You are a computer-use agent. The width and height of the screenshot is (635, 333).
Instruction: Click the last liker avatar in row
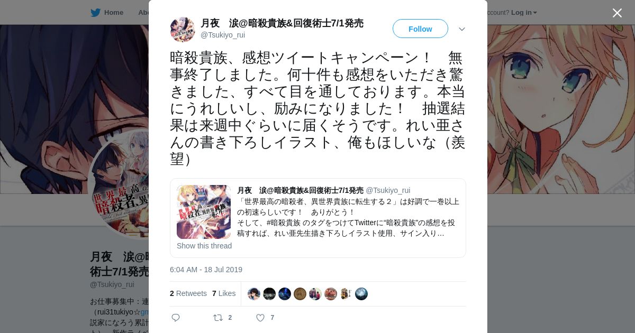(361, 294)
